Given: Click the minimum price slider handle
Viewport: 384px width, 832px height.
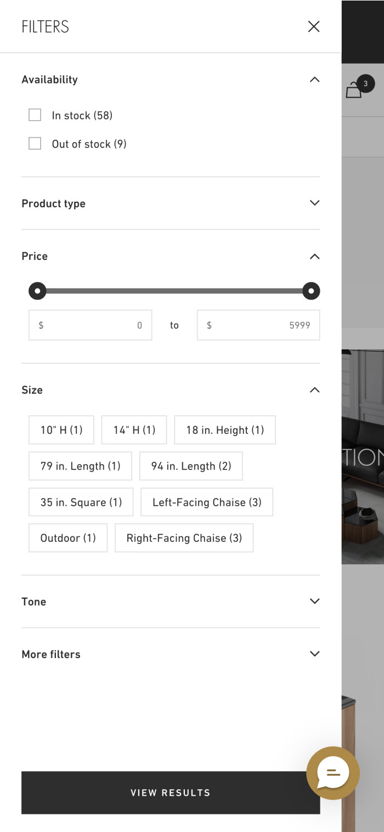Looking at the screenshot, I should point(37,291).
